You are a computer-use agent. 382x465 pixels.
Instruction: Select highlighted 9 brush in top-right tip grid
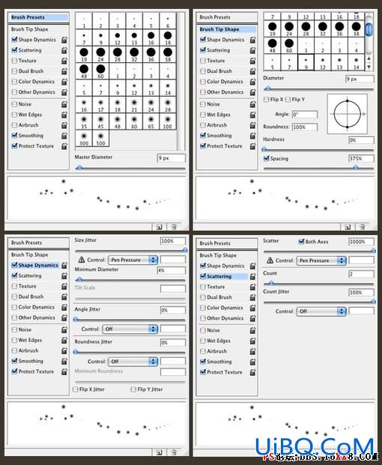coord(306,62)
